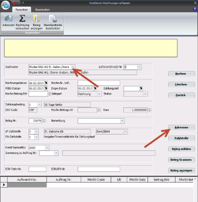Click the Adressen ribbon icon
The width and height of the screenshot is (198, 202).
click(x=8, y=21)
